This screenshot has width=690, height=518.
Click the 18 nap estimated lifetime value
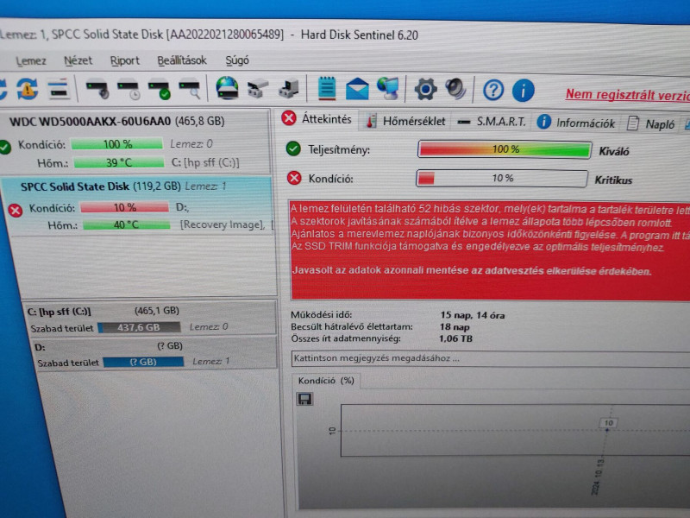(x=455, y=327)
